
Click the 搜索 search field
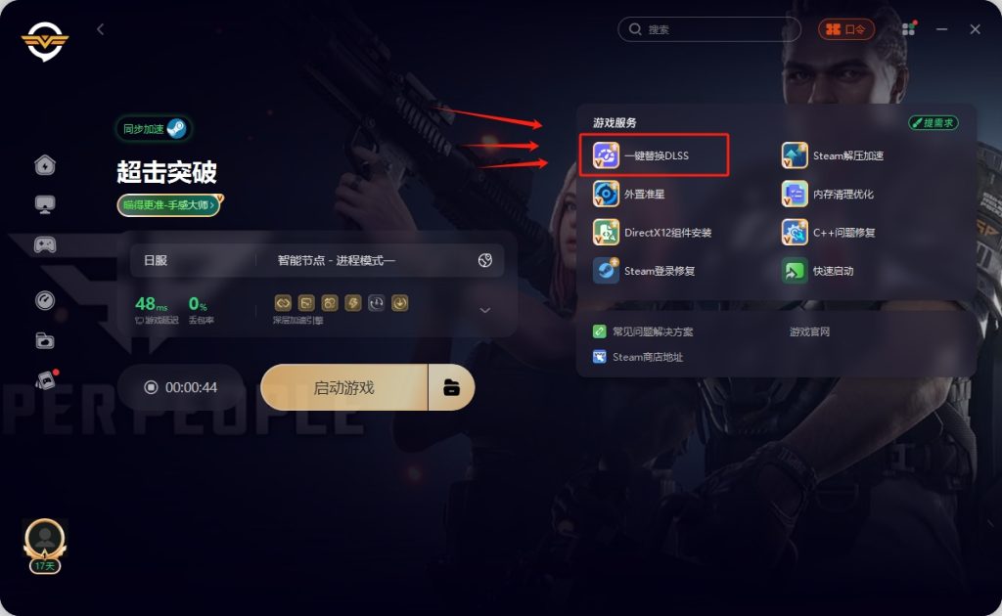click(709, 29)
